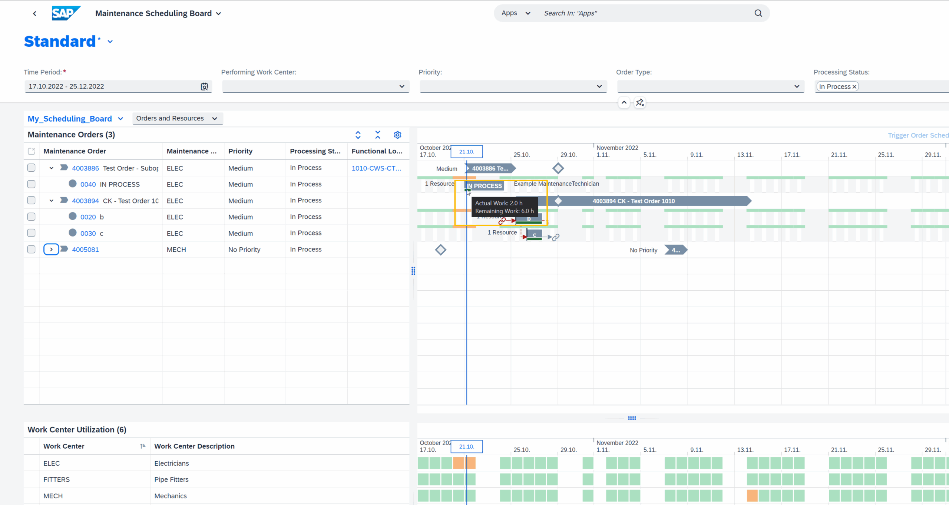Select the checkbox for order 4003886
The height and width of the screenshot is (505, 949).
point(32,168)
